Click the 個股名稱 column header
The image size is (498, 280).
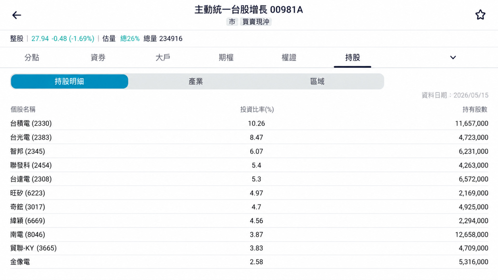coord(23,110)
